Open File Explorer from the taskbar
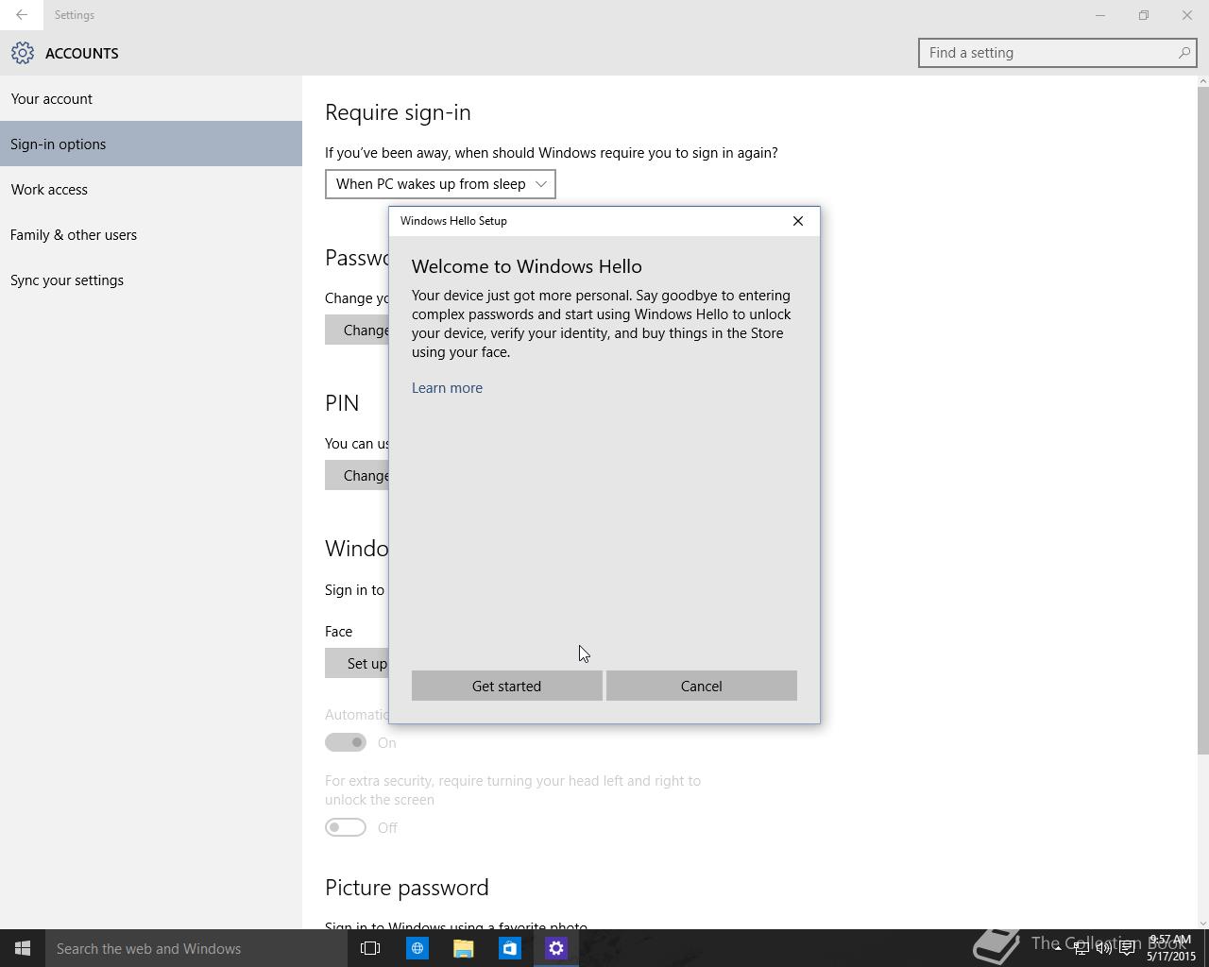 (x=463, y=948)
